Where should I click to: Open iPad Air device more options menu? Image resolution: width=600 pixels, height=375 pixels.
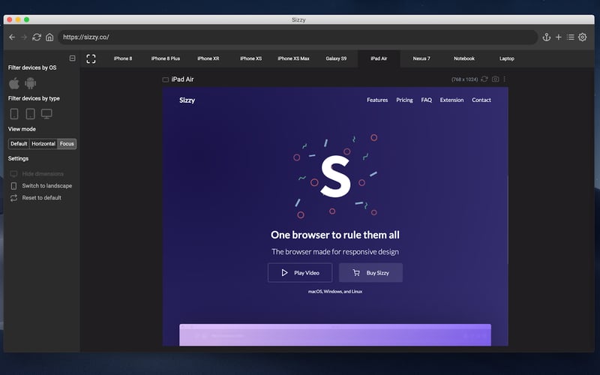504,79
